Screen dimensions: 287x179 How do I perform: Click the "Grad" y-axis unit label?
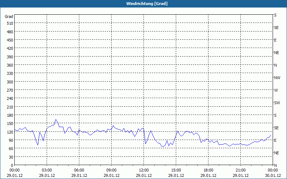(x=9, y=16)
